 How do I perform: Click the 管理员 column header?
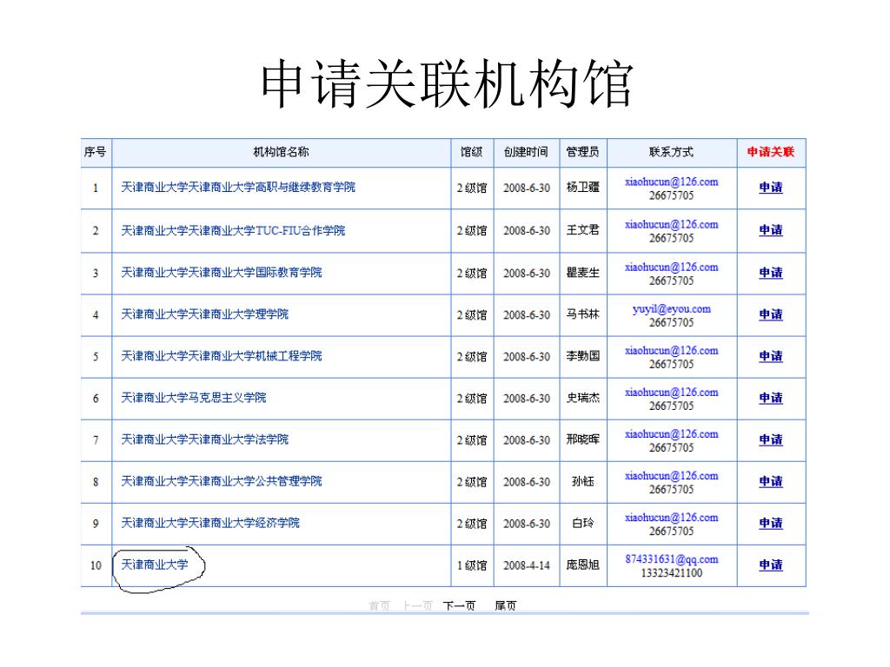(x=583, y=152)
